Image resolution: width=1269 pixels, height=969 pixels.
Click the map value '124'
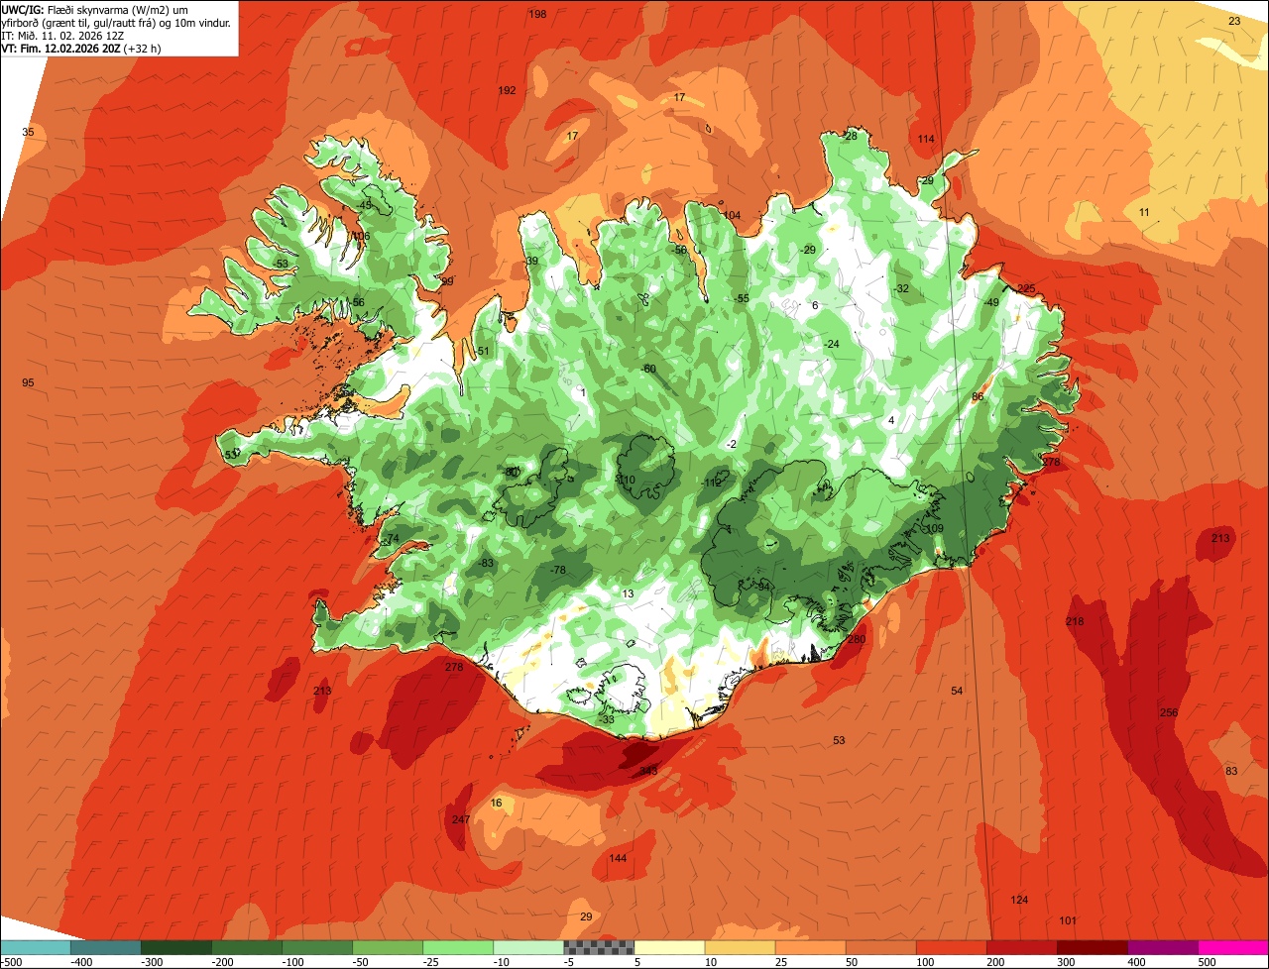[1019, 900]
